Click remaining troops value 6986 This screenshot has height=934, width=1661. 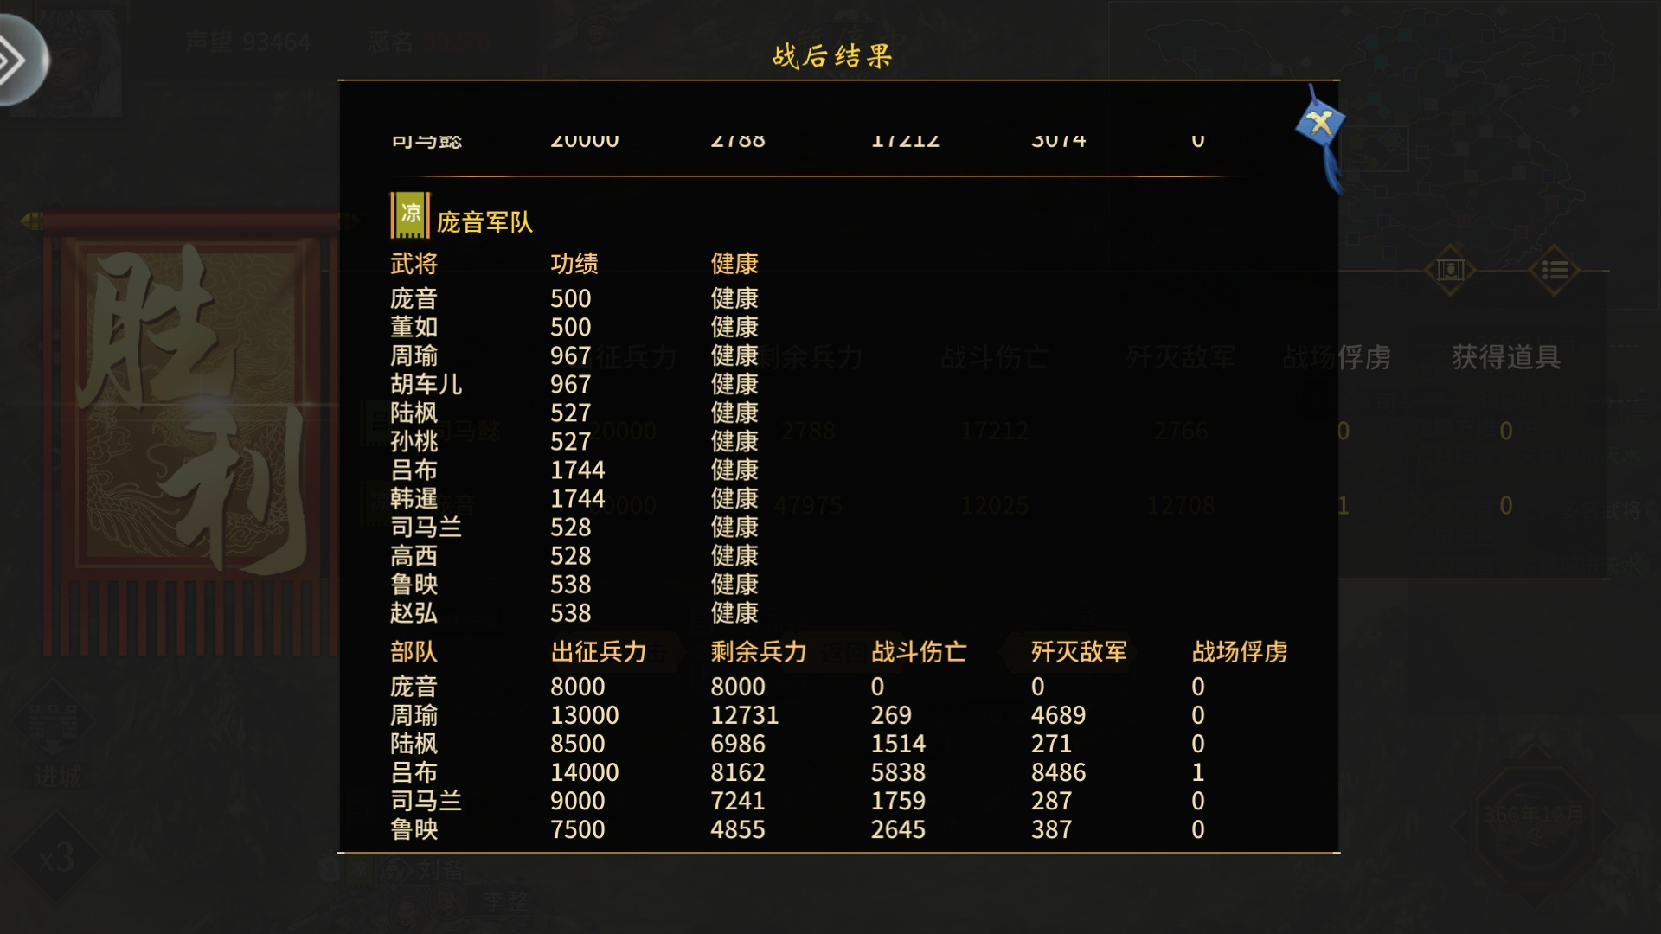(x=738, y=744)
